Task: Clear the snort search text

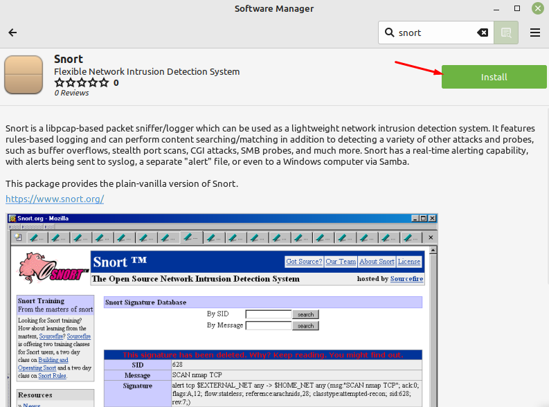Action: [483, 33]
